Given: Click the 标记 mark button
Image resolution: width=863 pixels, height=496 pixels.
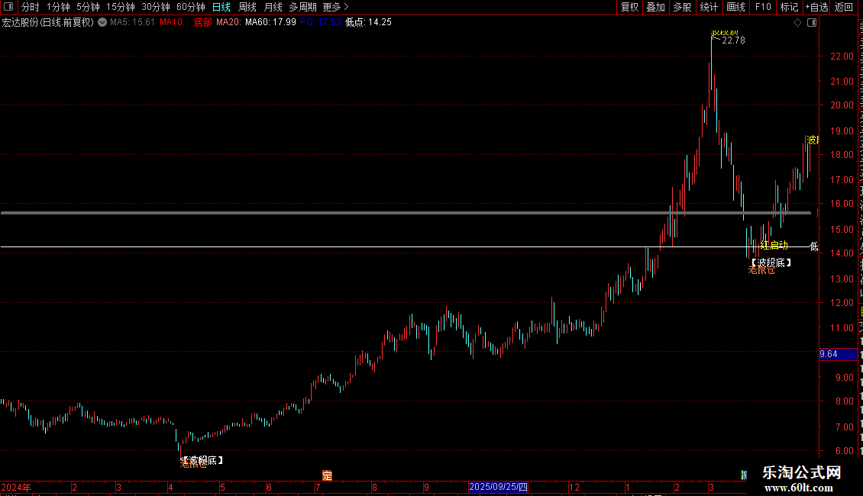Looking at the screenshot, I should [789, 7].
